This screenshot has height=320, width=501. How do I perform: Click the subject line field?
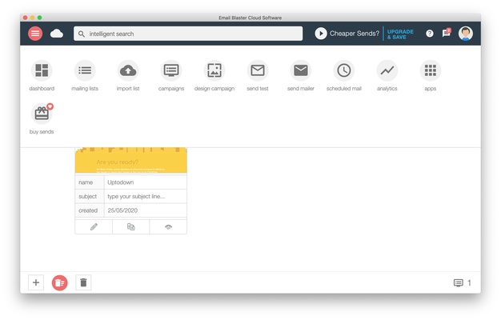click(x=146, y=197)
